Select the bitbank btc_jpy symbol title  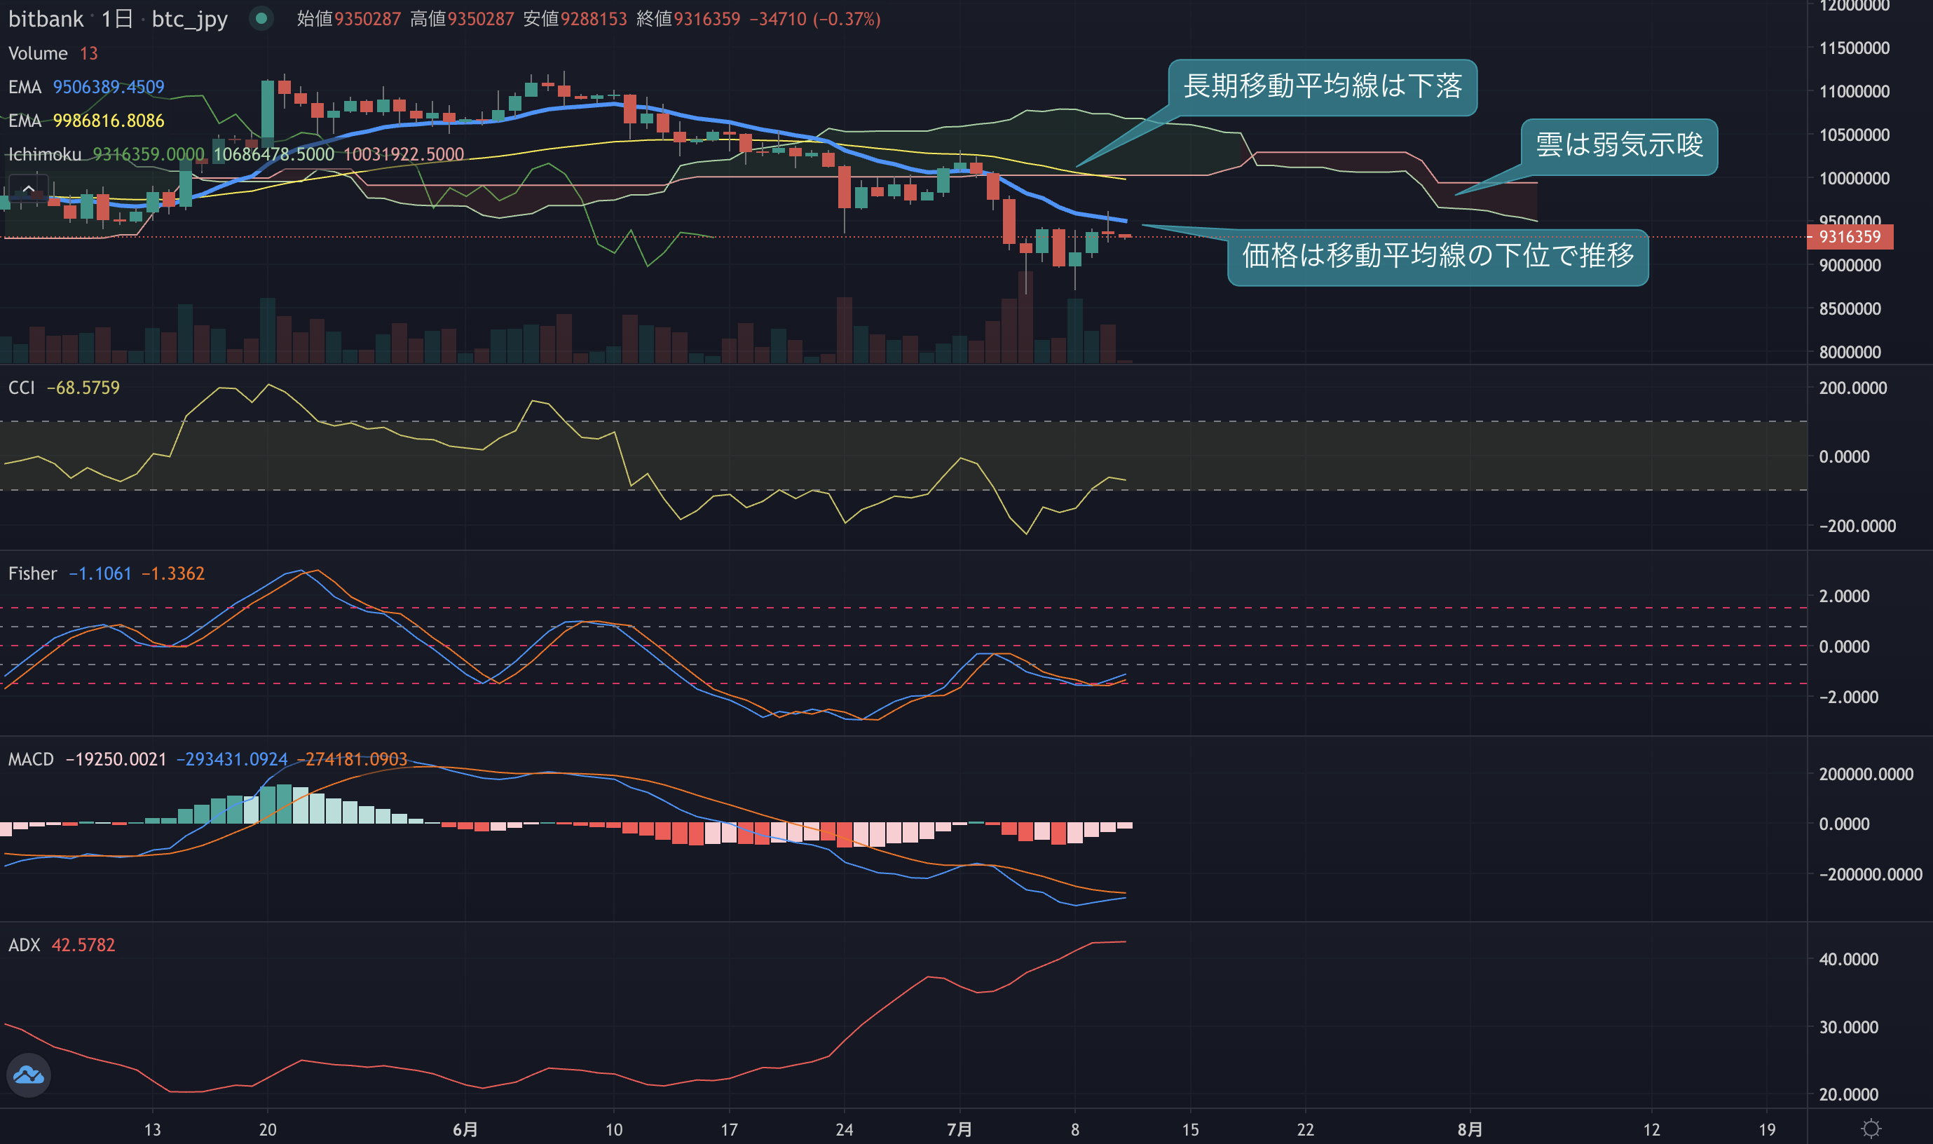pos(118,18)
